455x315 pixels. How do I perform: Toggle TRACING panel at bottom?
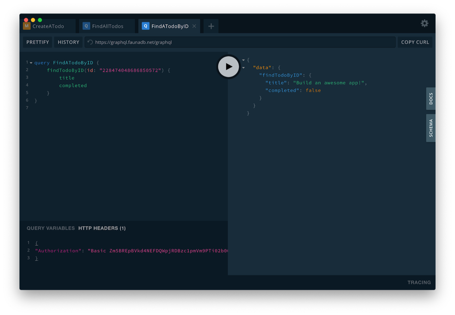(x=419, y=283)
